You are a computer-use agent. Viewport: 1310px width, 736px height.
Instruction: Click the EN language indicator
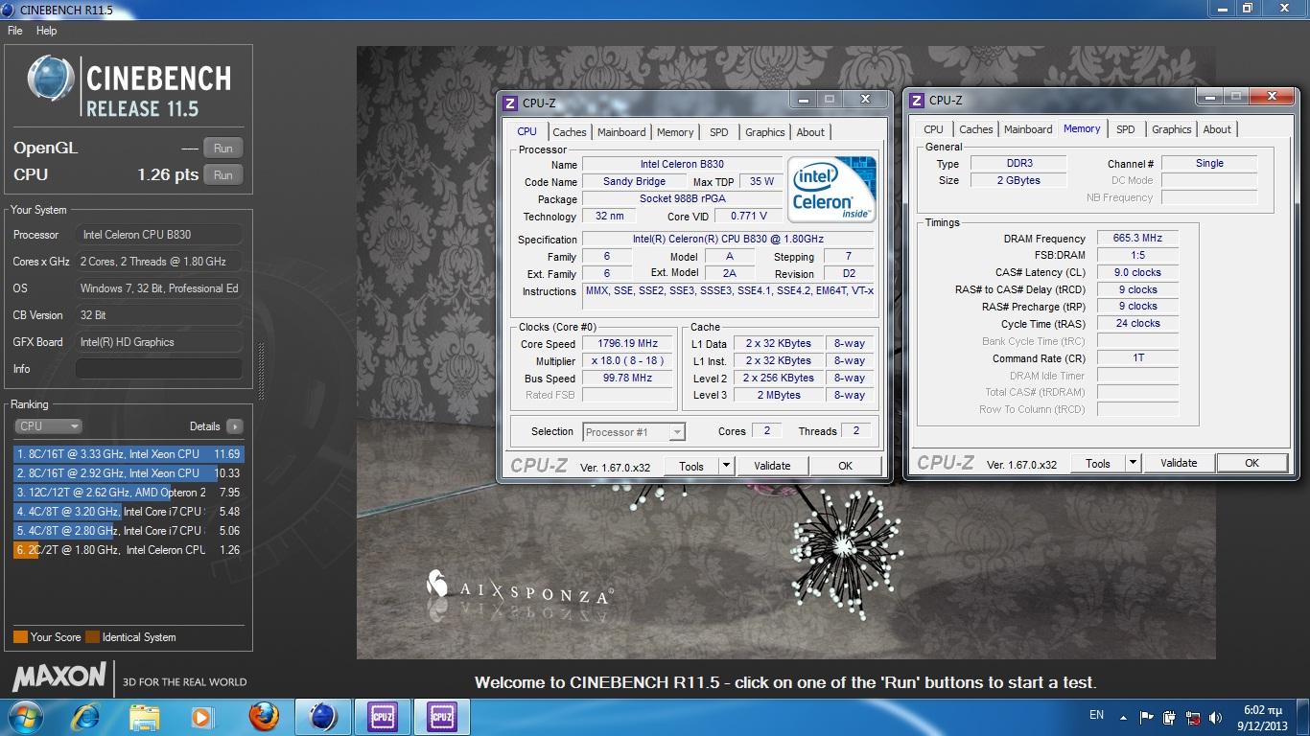(x=1096, y=715)
